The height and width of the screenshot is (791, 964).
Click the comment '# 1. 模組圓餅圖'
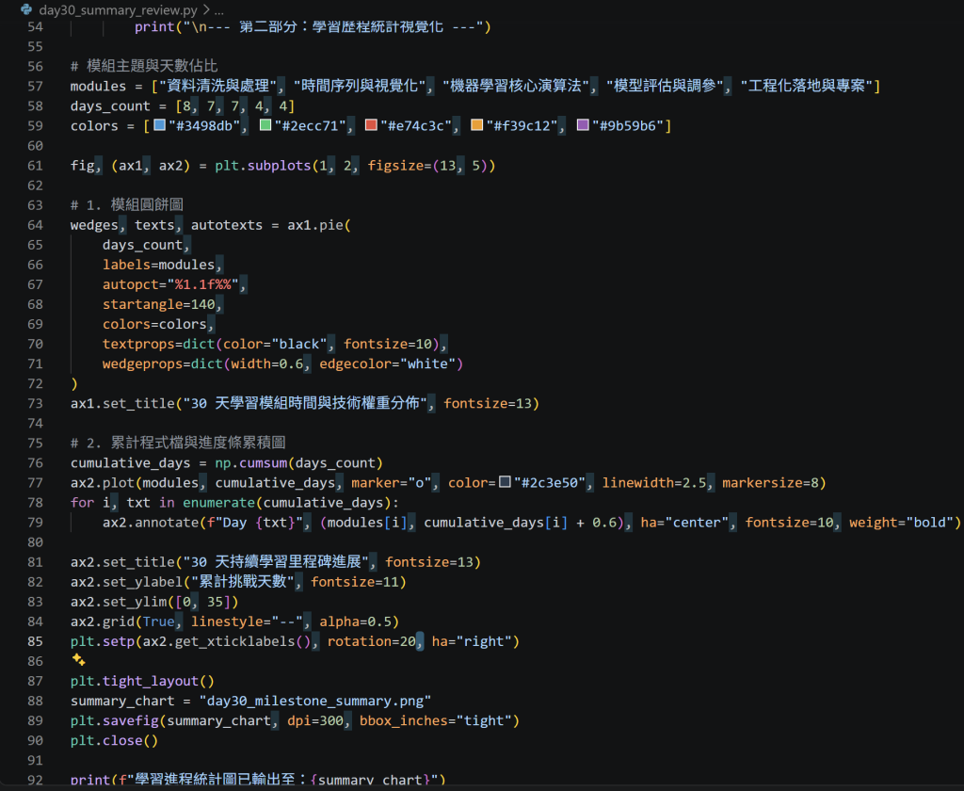[127, 205]
